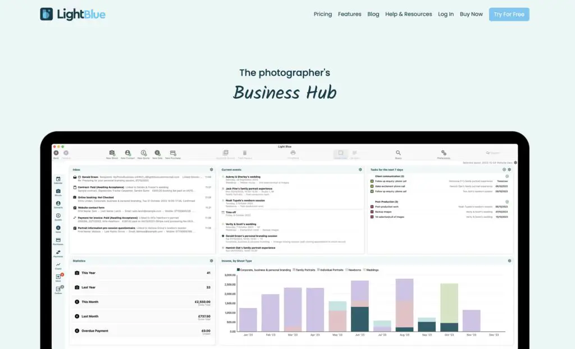Image resolution: width=575 pixels, height=349 pixels.
Task: Tick the 1st selection/cull of images checkbox
Action: pos(372,217)
